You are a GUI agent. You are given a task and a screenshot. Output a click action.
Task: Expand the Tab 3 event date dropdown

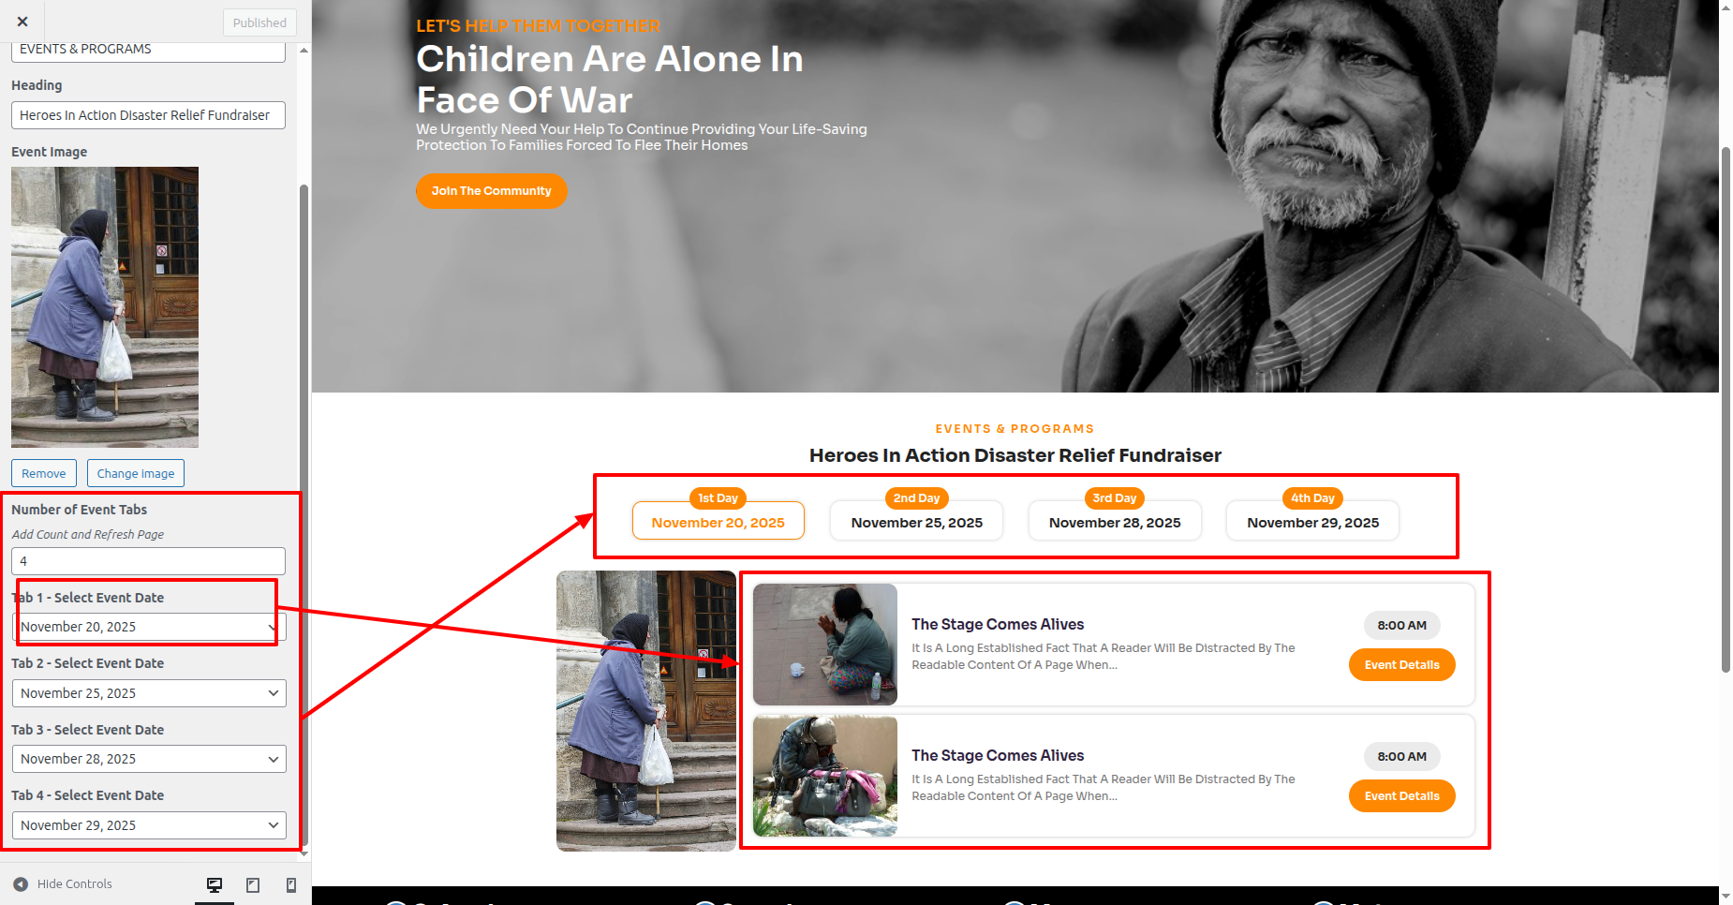pyautogui.click(x=149, y=759)
